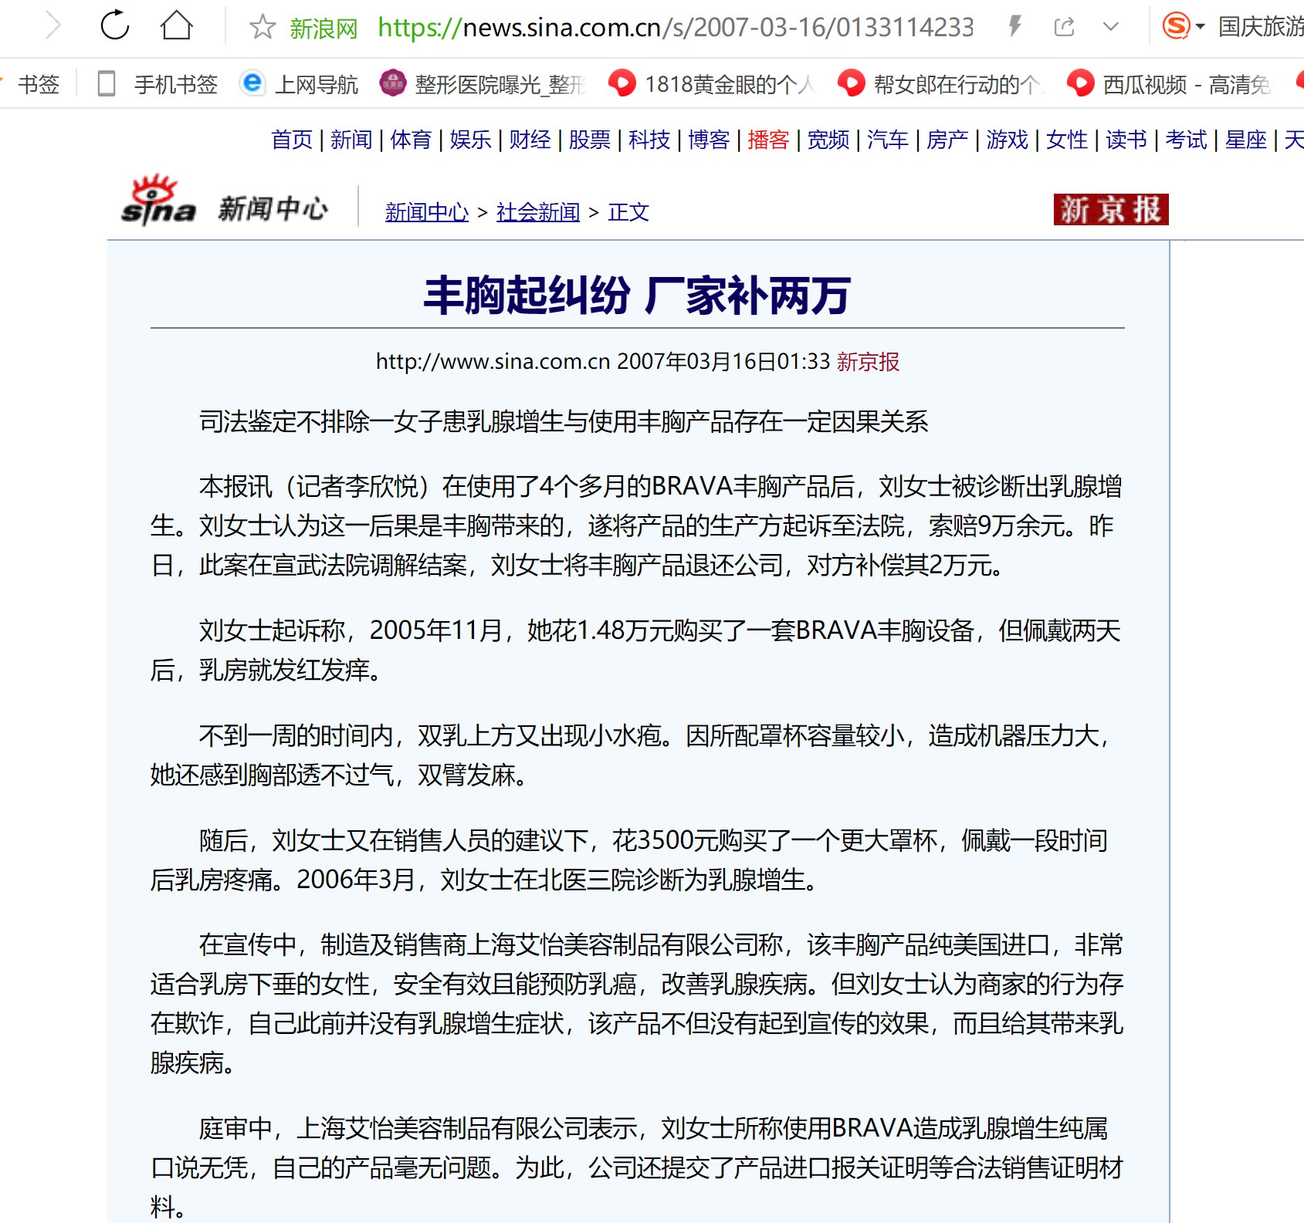
Task: Open search engine selector arrow
Action: (1201, 27)
